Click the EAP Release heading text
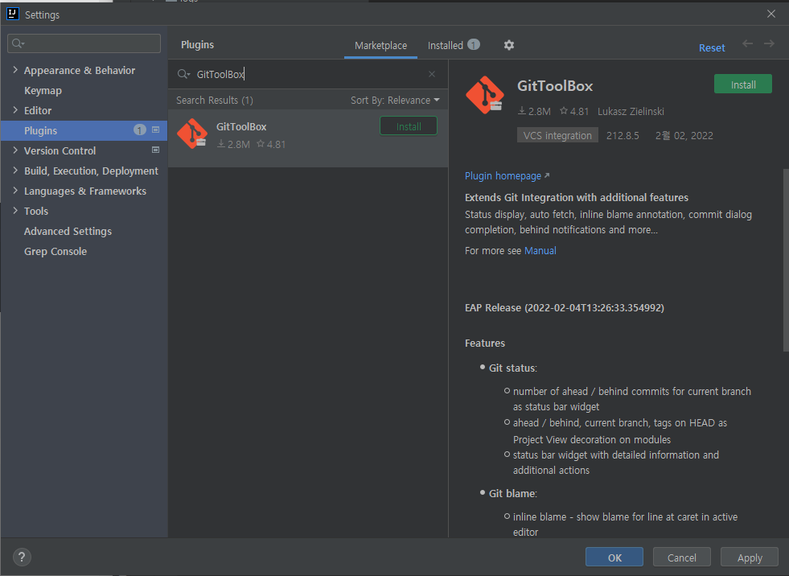This screenshot has height=576, width=789. tap(564, 307)
